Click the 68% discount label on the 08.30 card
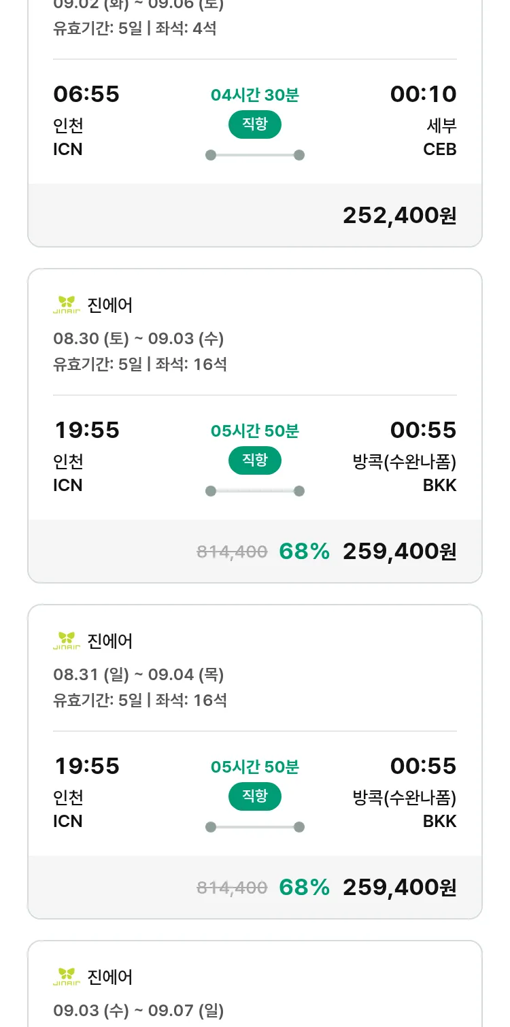Viewport: 510px width, 1027px height. tap(304, 551)
